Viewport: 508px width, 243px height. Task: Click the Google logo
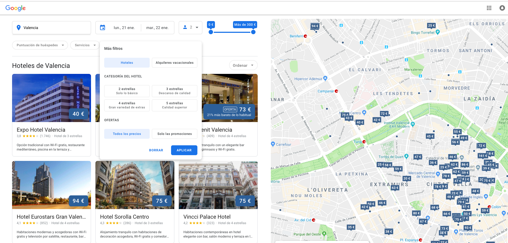[x=16, y=8]
